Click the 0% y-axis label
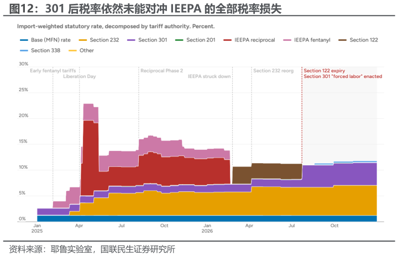 (22, 218)
